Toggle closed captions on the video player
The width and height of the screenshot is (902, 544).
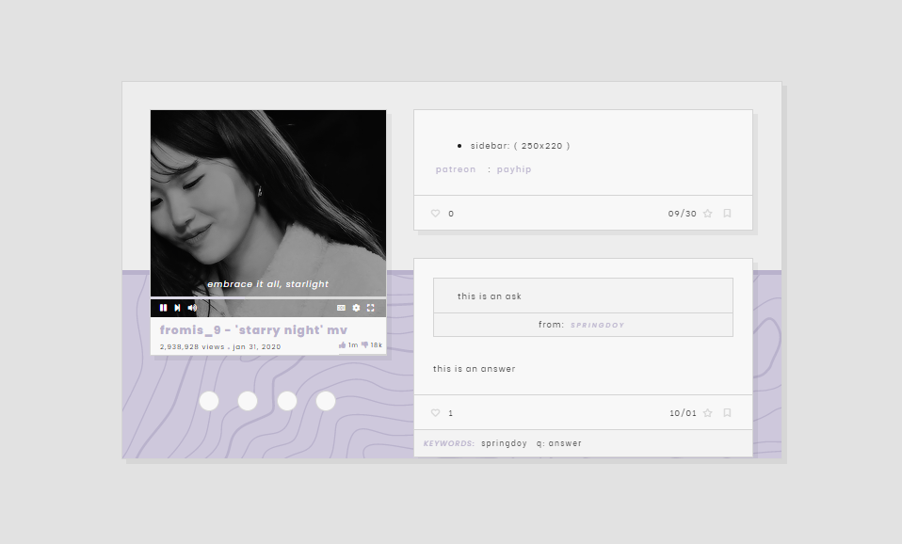pos(341,308)
